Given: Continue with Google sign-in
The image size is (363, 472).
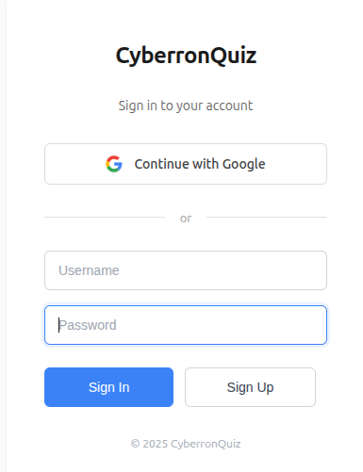Looking at the screenshot, I should click(186, 164).
